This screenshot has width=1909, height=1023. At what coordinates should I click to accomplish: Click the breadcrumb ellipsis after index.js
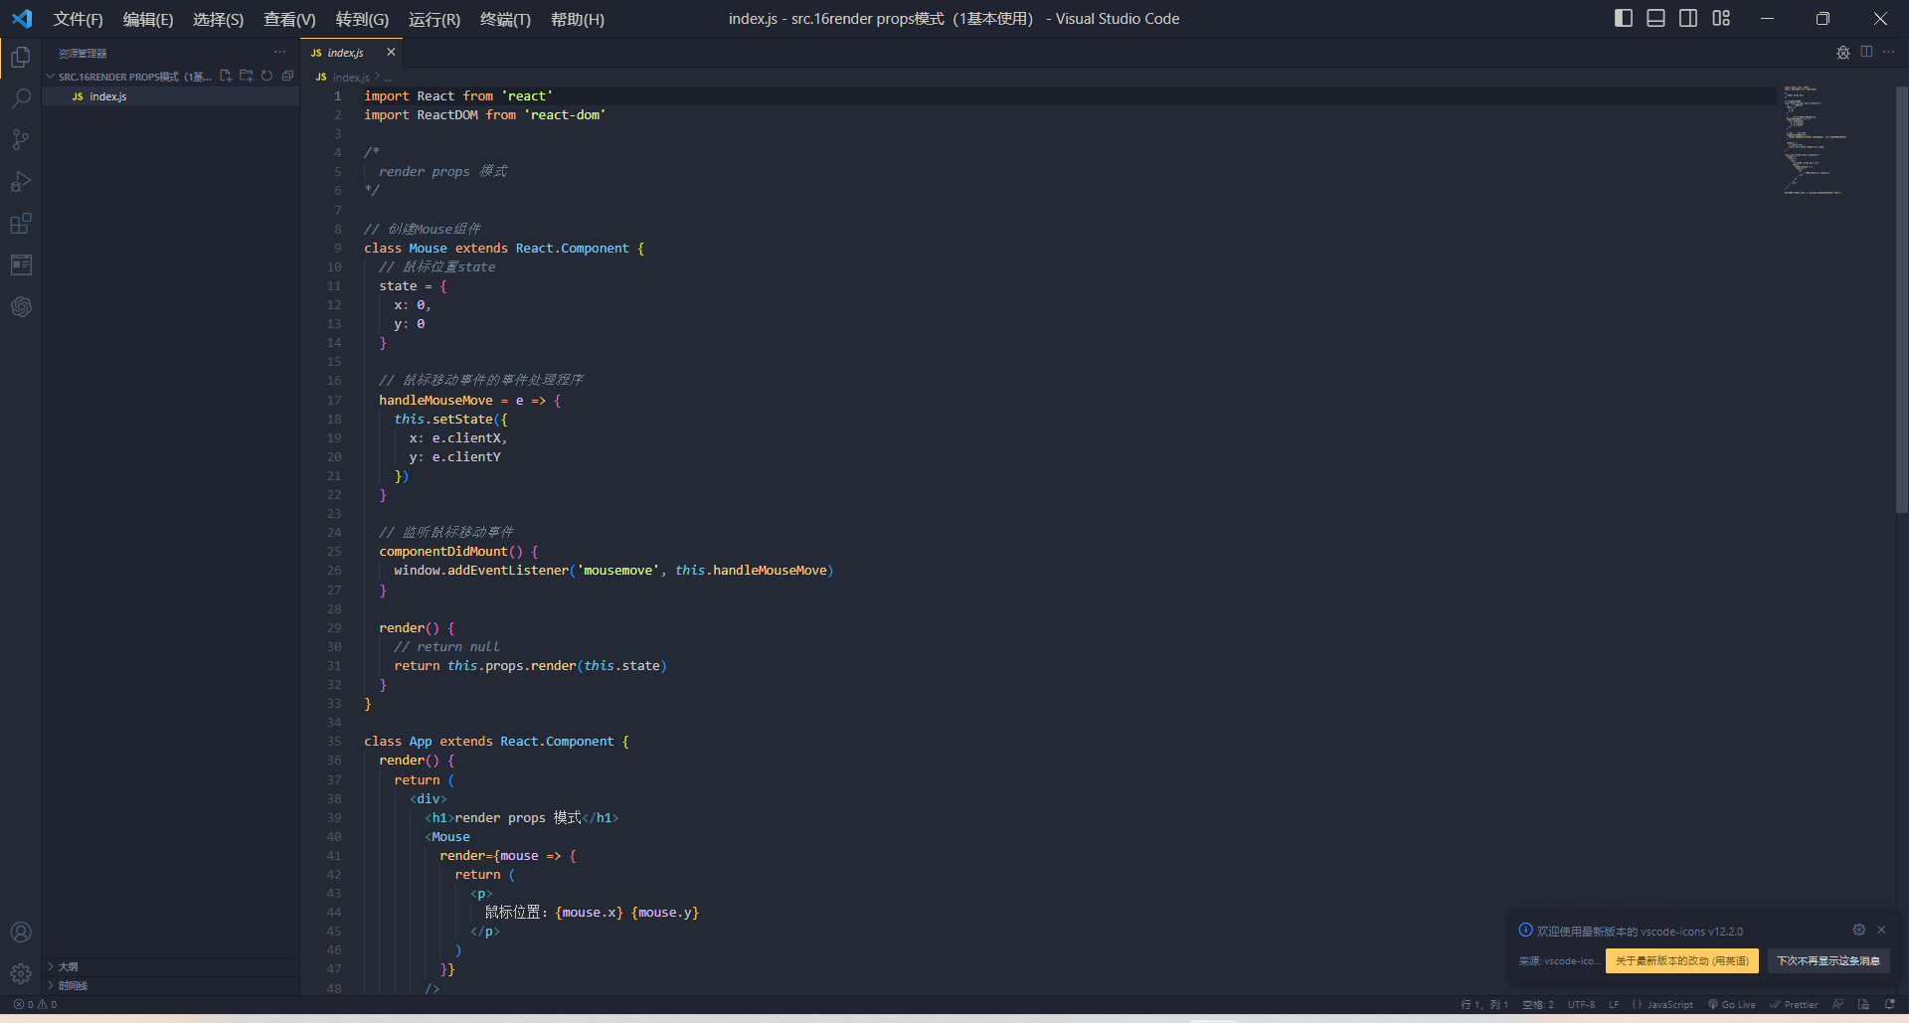point(388,77)
